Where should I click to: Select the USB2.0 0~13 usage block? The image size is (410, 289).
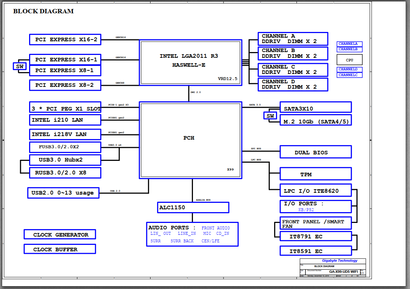[x=63, y=193]
